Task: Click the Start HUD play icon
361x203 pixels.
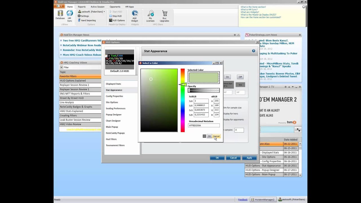Action: (116, 12)
